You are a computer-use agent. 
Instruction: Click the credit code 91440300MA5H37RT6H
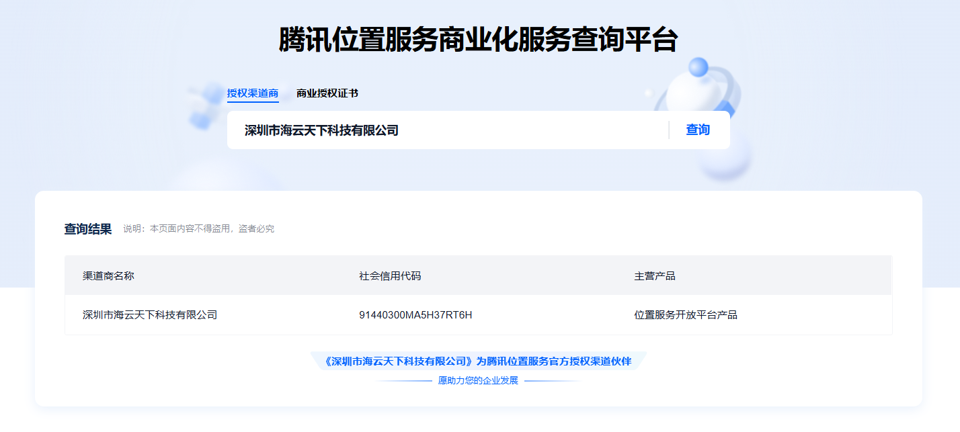point(415,314)
